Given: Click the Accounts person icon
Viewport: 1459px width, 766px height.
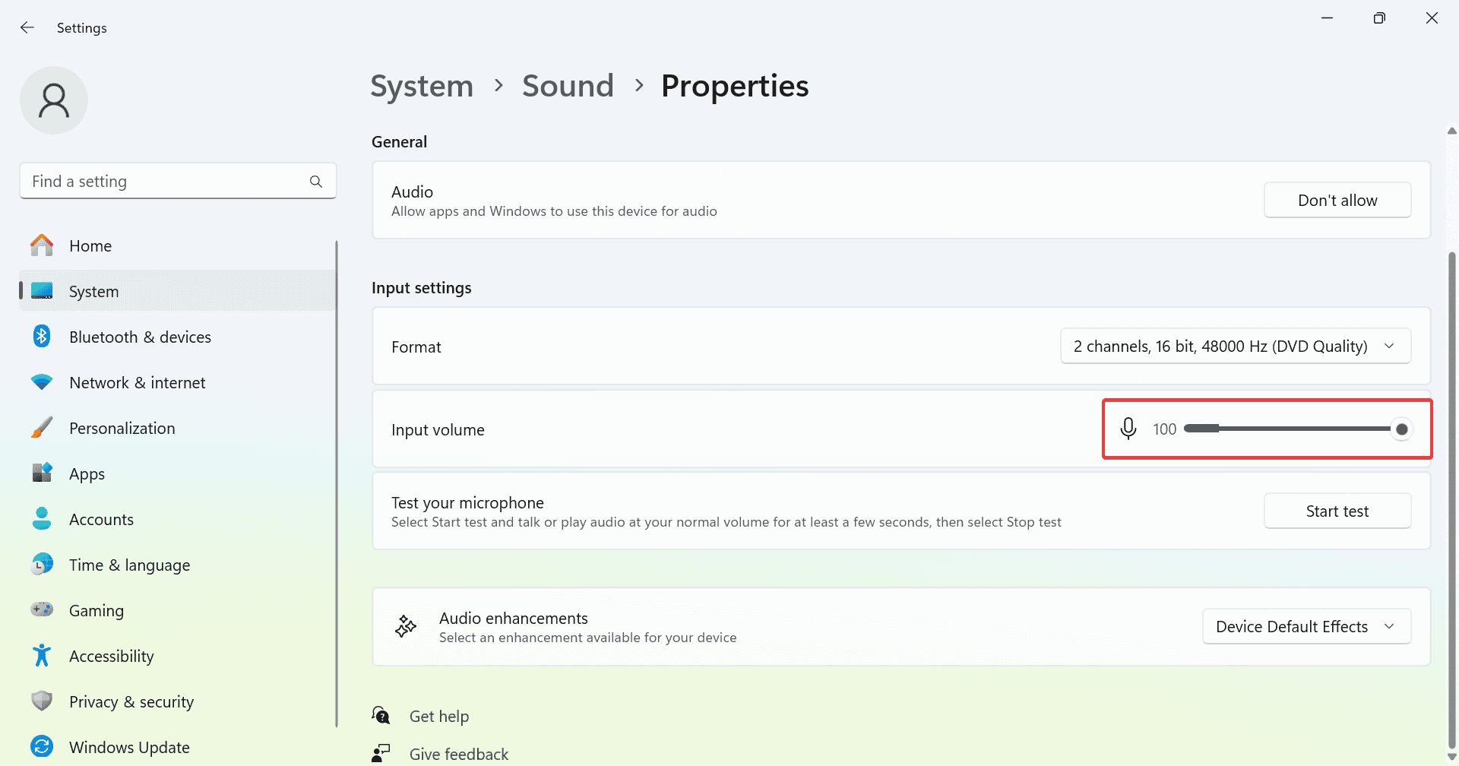Looking at the screenshot, I should (x=42, y=519).
